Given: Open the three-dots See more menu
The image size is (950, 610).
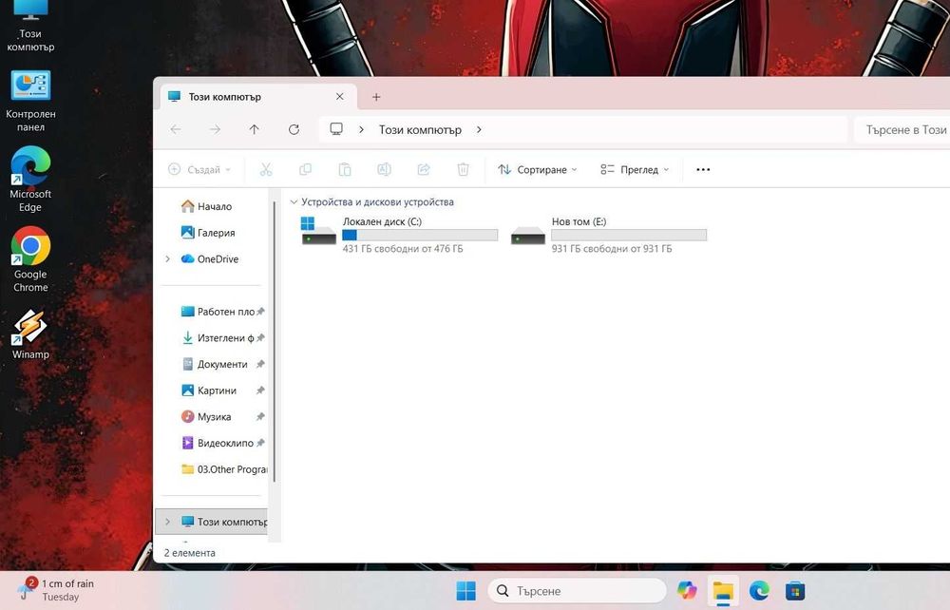Looking at the screenshot, I should (x=703, y=170).
